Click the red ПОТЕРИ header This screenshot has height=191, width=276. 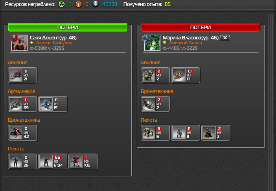click(201, 27)
